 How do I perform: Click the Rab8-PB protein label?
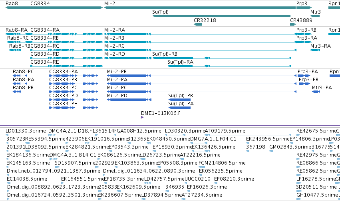tap(23, 88)
